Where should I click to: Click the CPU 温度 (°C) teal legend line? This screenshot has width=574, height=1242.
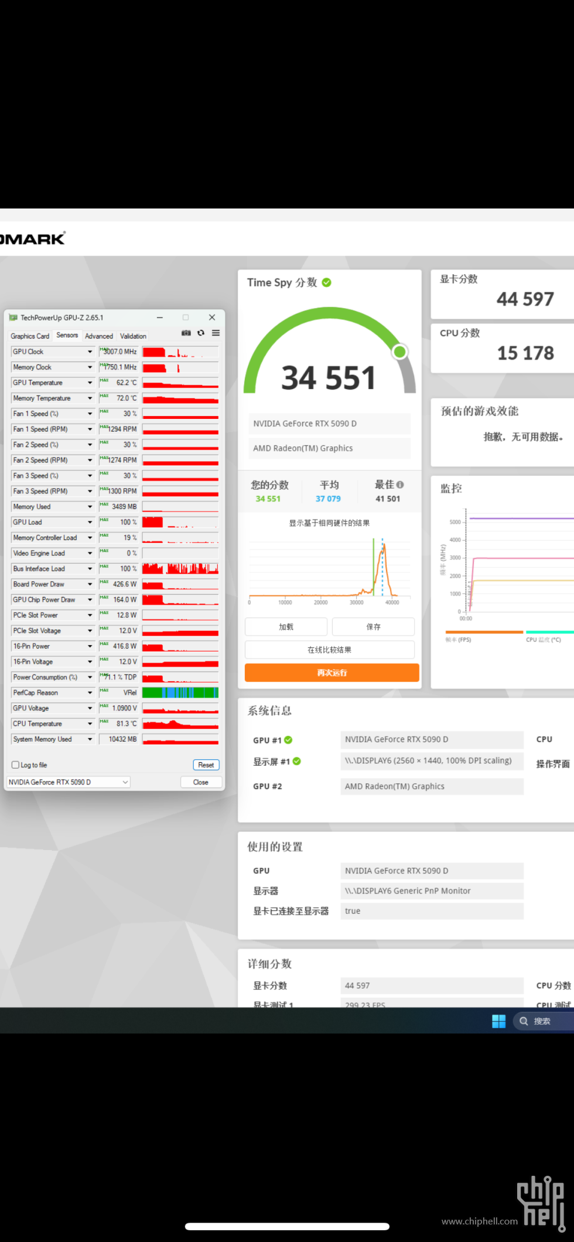tap(550, 632)
